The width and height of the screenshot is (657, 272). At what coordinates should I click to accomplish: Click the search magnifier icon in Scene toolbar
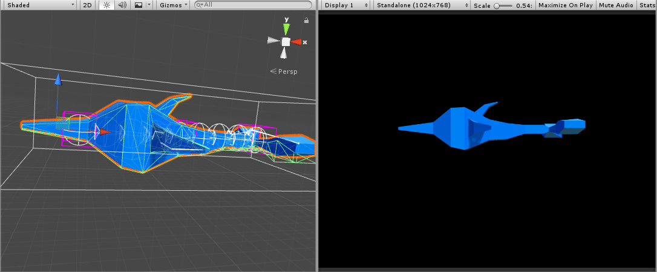200,5
